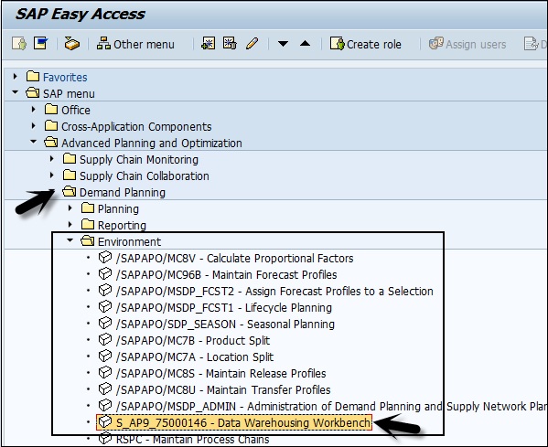Open Data Warehousing Workbench transaction

(243, 422)
